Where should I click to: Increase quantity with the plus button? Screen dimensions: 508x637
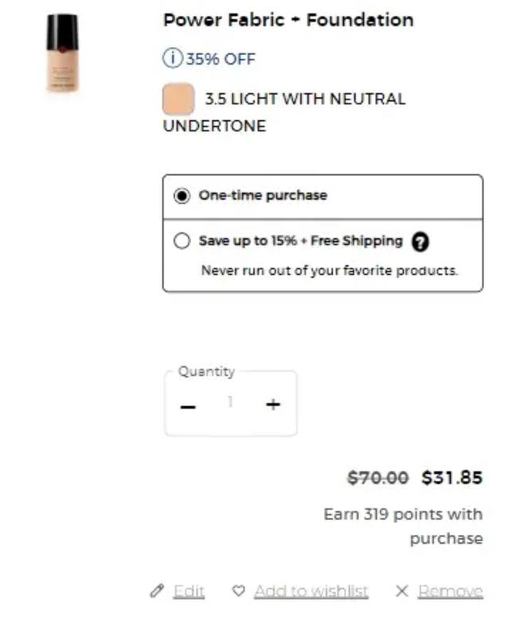coord(273,404)
